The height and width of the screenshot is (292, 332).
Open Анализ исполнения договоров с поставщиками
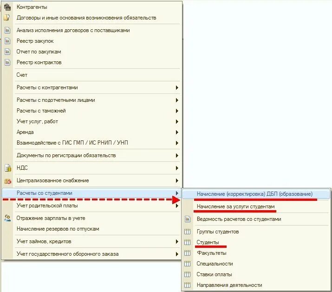(x=91, y=30)
